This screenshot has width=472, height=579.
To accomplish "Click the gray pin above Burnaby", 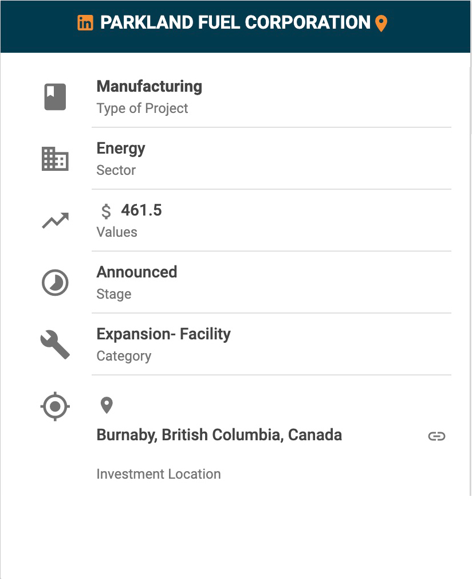I will pos(107,405).
